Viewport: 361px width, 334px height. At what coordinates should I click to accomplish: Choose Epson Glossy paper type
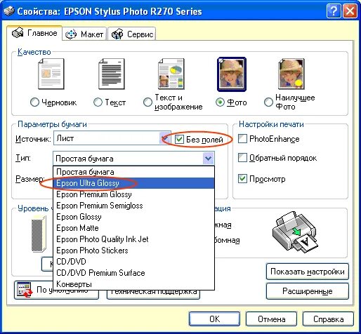pyautogui.click(x=134, y=217)
